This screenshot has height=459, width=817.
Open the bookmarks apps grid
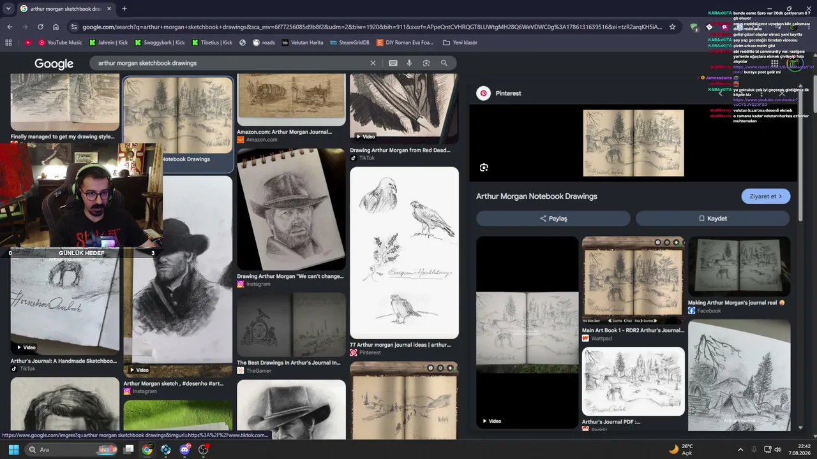click(8, 43)
